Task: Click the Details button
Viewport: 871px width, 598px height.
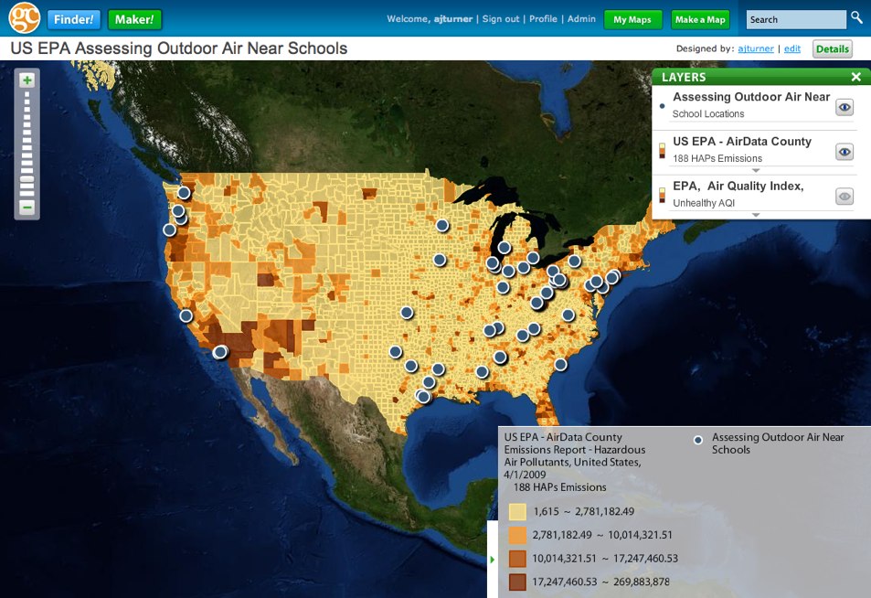Action: (x=833, y=48)
